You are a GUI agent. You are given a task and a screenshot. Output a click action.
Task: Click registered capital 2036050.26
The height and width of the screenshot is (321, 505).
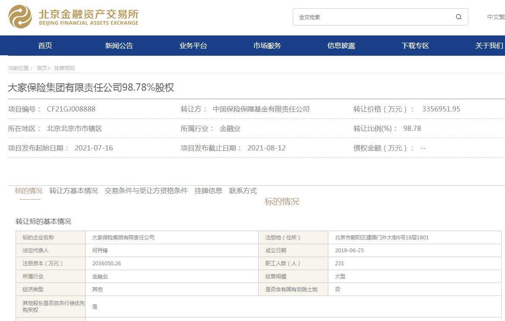[x=107, y=263]
